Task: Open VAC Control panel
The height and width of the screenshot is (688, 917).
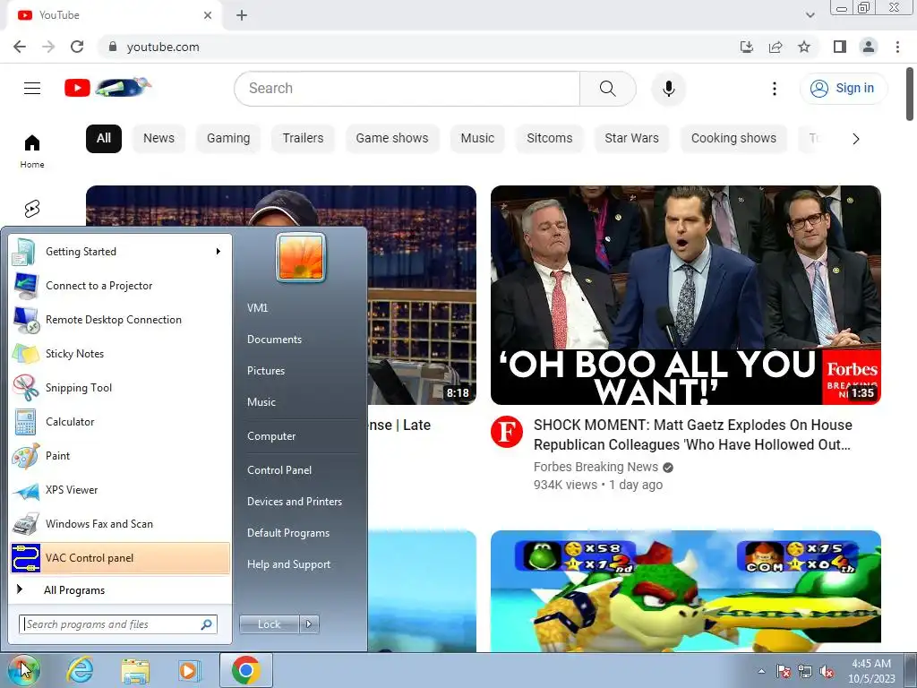Action: [x=121, y=557]
